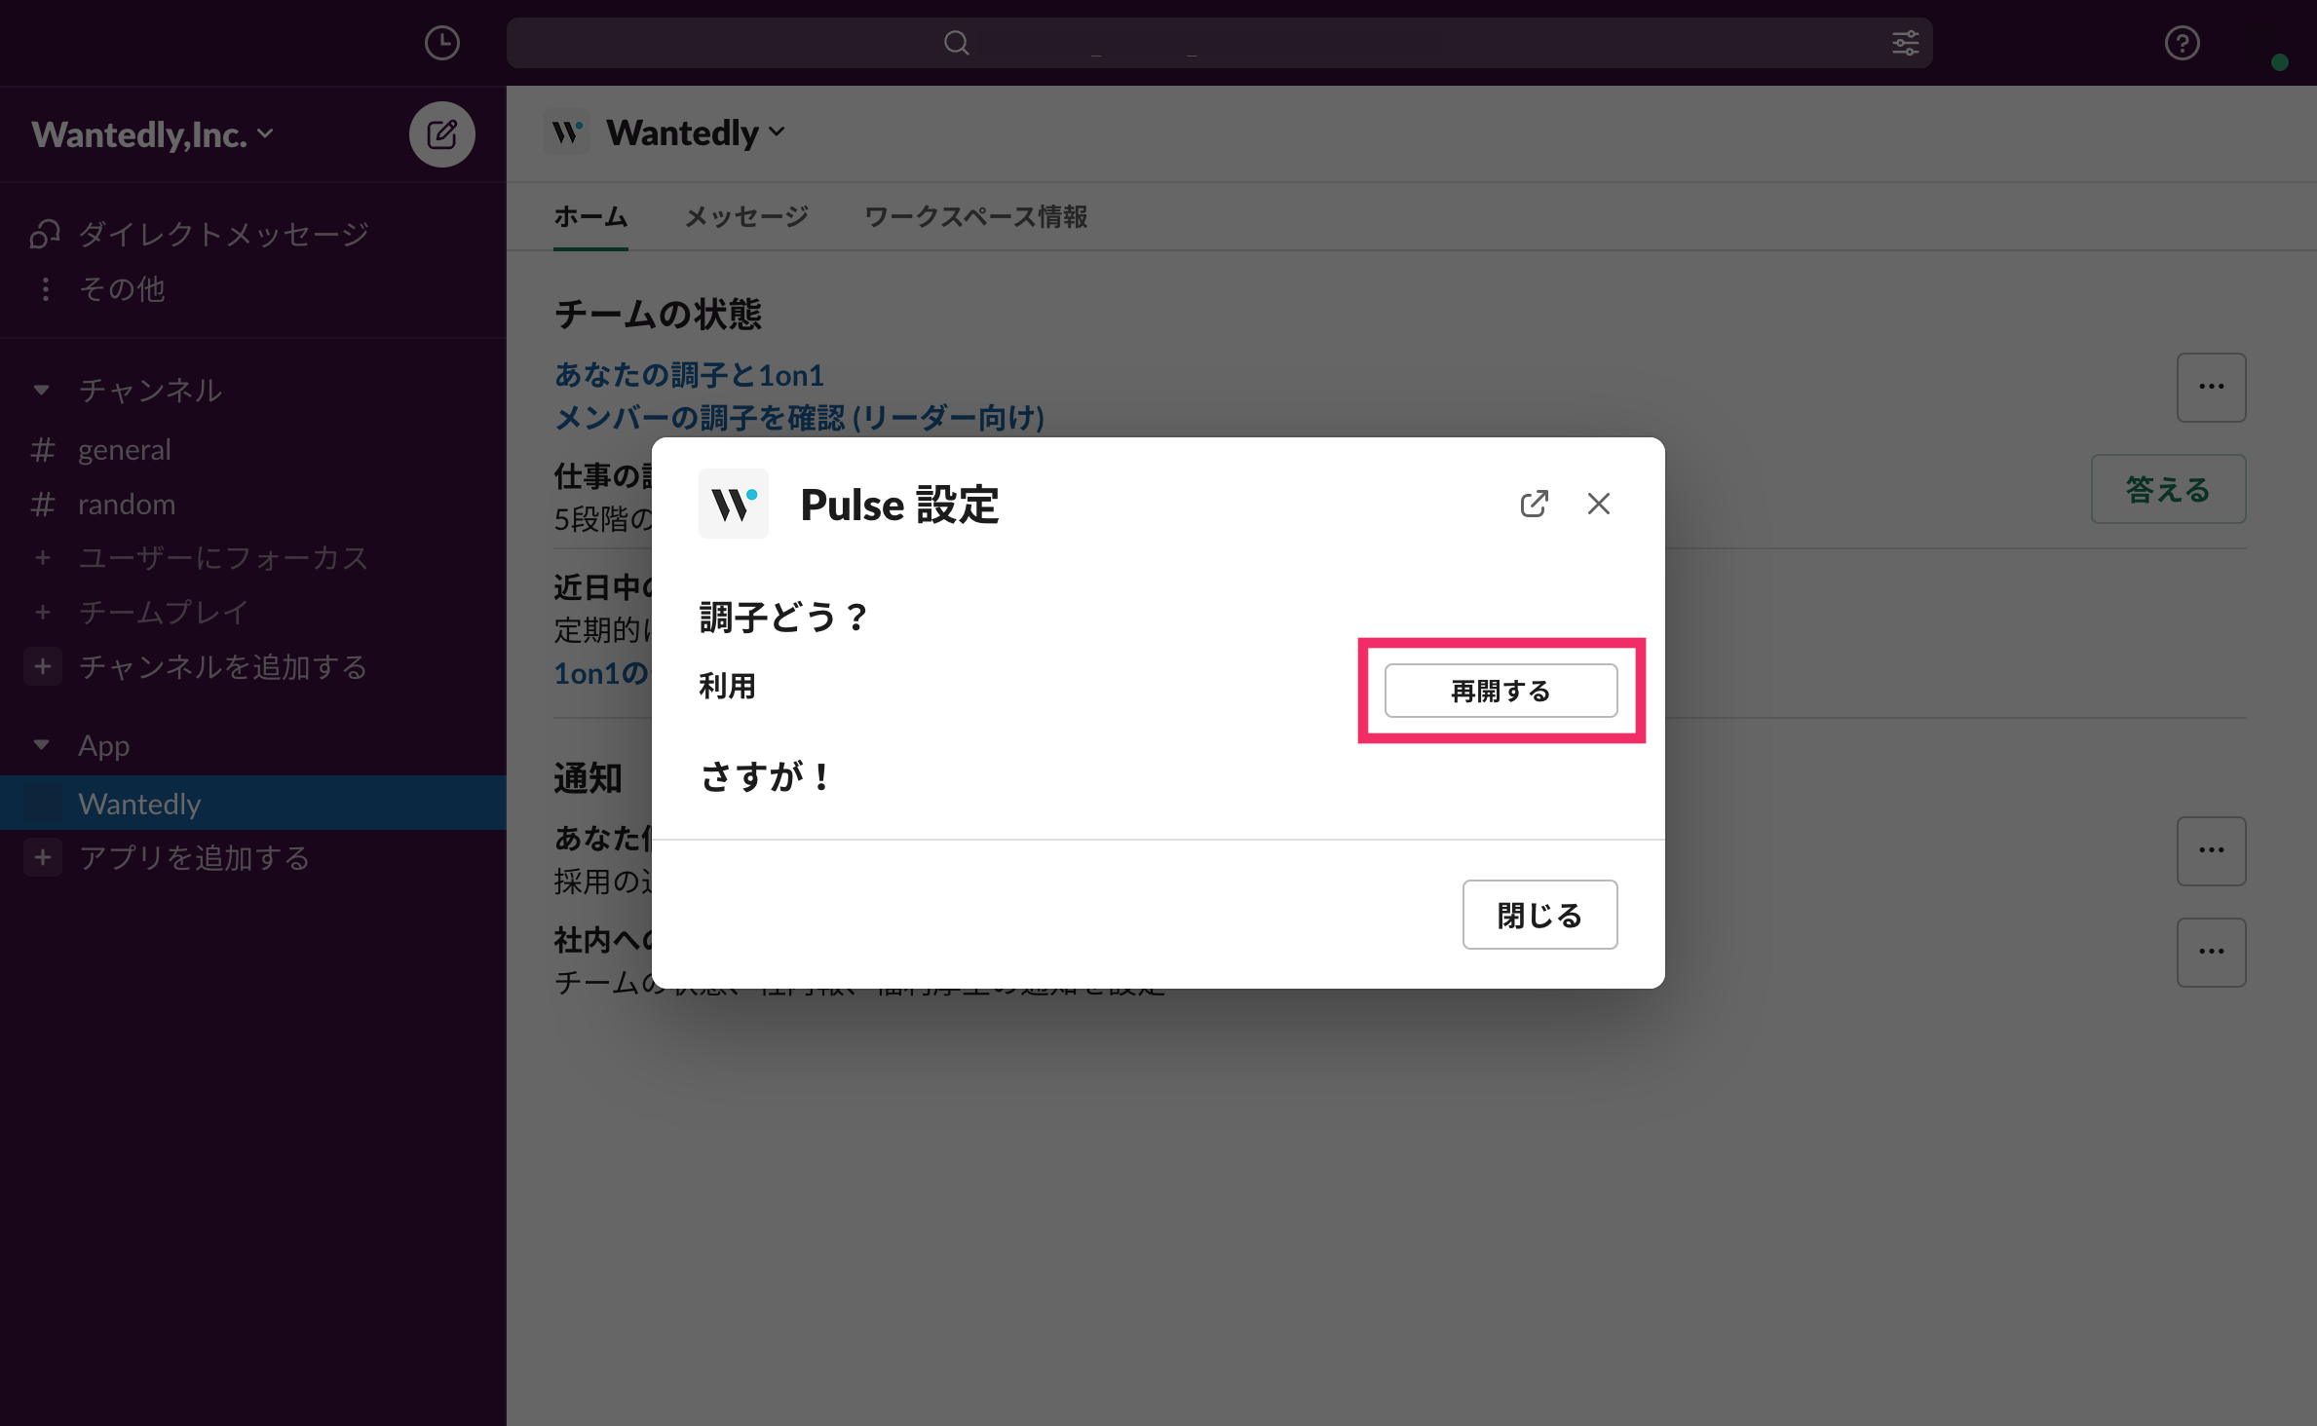Image resolution: width=2317 pixels, height=1426 pixels.
Task: Click the 再開する button
Action: (1501, 691)
